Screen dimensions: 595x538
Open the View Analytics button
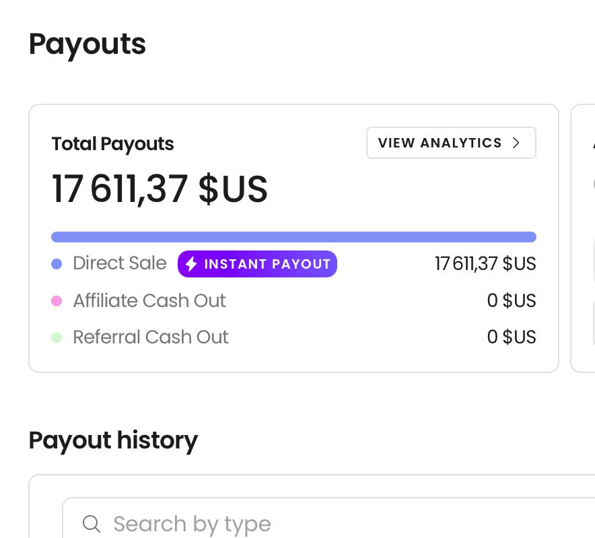pos(450,143)
